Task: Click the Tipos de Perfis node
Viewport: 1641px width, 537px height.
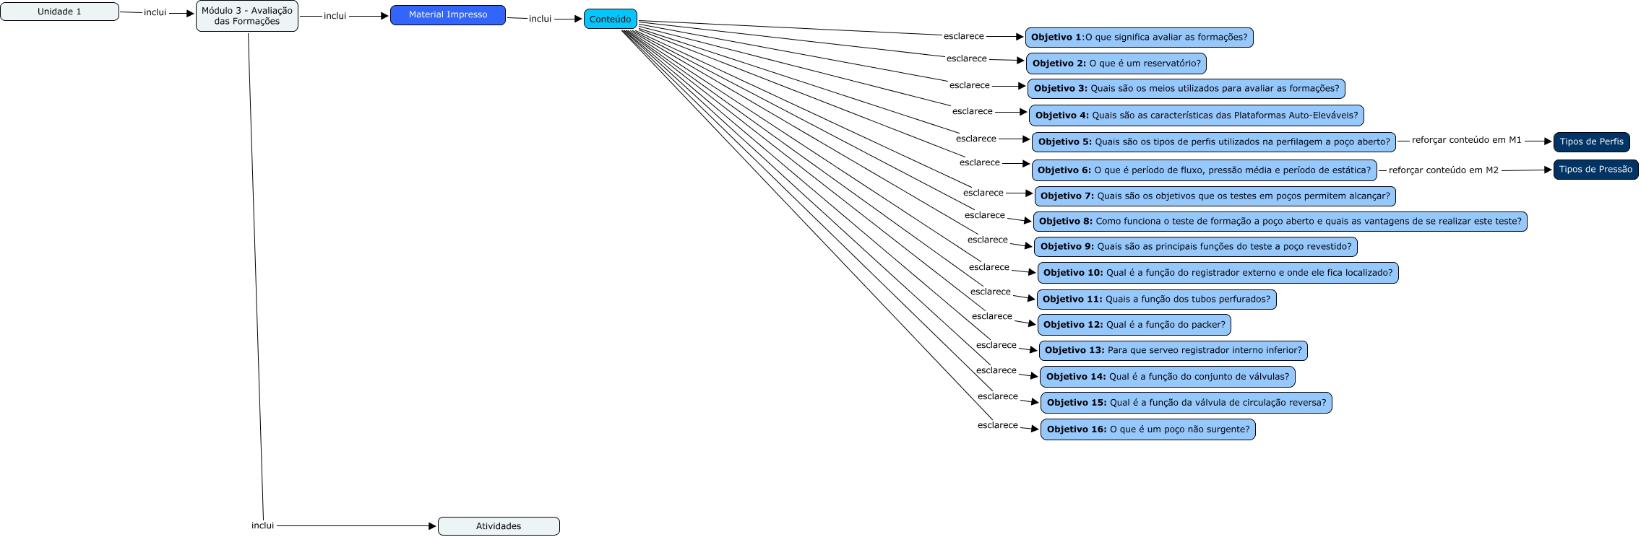Action: (x=1591, y=141)
